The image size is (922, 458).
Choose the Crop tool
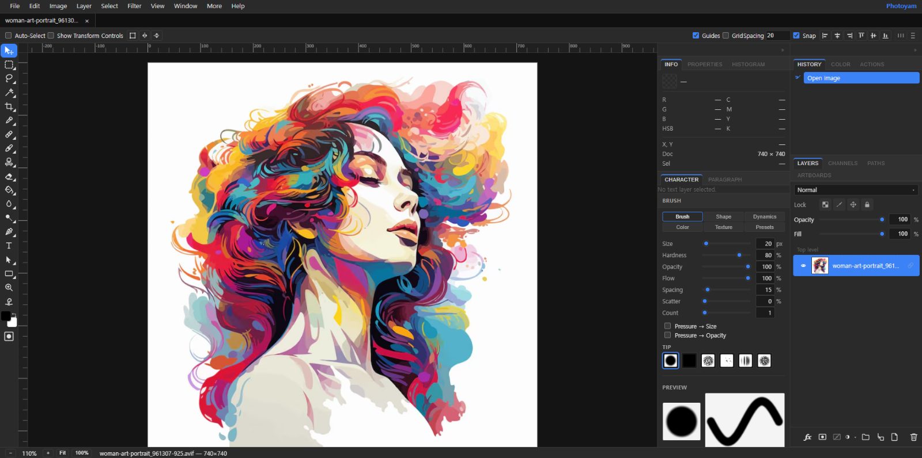tap(9, 106)
